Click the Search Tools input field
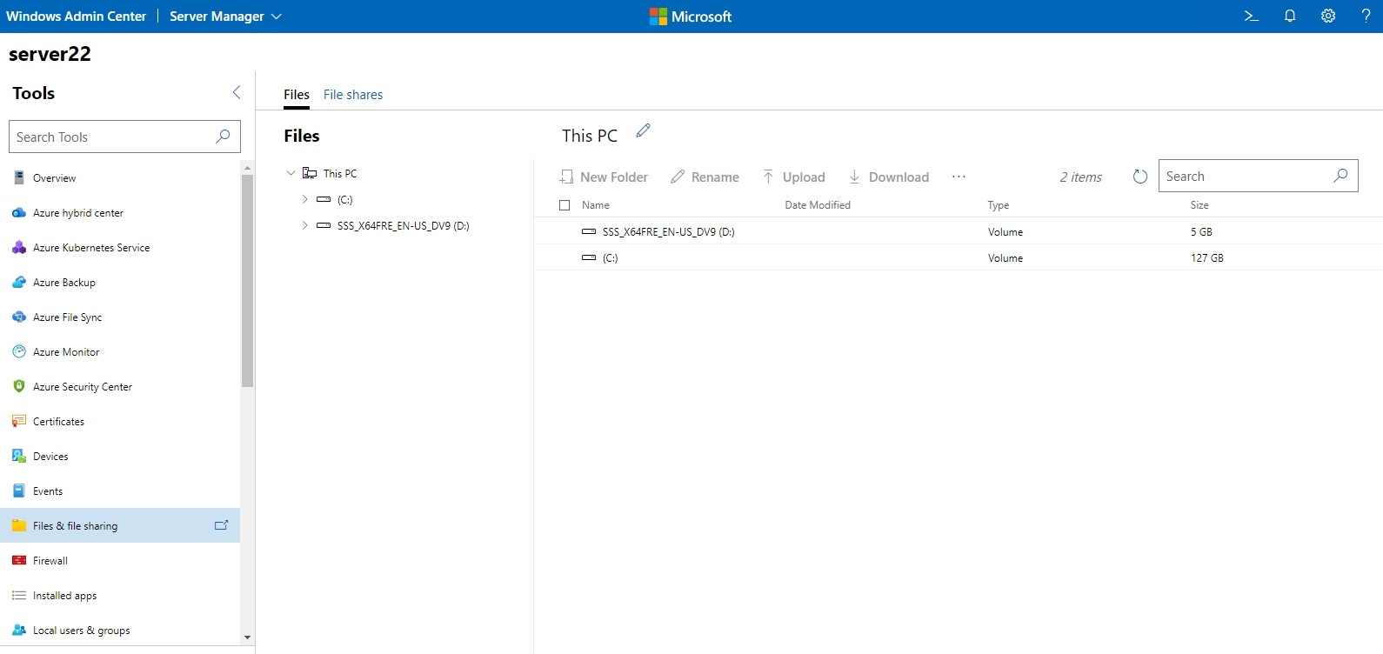This screenshot has height=654, width=1383. [x=113, y=137]
